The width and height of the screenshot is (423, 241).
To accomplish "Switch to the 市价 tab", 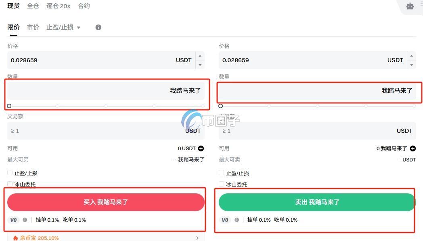I will [x=33, y=27].
